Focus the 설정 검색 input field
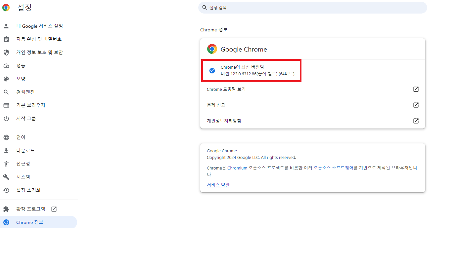The width and height of the screenshot is (457, 264). click(x=312, y=8)
